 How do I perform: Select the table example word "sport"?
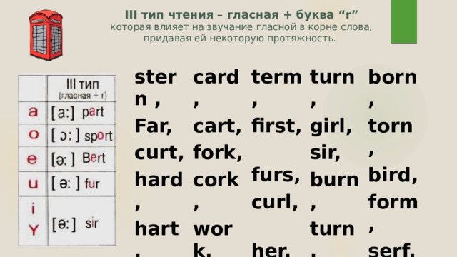[99, 136]
